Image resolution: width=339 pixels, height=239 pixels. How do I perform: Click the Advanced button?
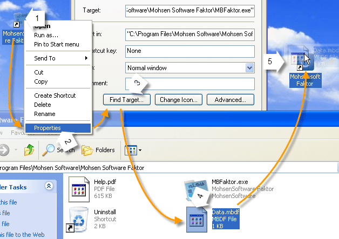point(230,99)
